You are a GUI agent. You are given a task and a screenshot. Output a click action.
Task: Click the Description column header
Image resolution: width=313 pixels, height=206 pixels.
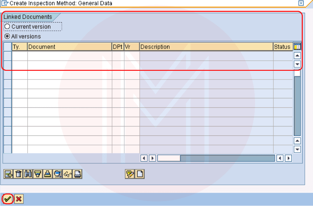(206, 47)
